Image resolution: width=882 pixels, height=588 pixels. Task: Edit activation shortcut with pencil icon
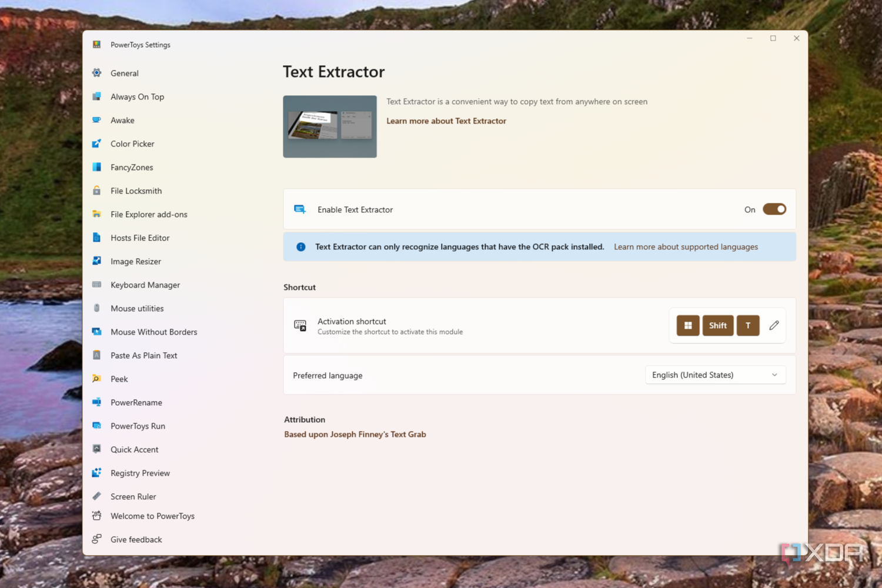point(774,325)
